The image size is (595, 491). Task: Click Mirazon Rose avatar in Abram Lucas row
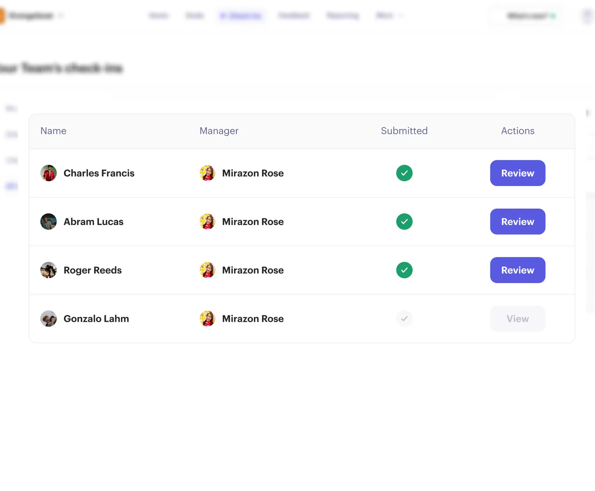pyautogui.click(x=208, y=222)
